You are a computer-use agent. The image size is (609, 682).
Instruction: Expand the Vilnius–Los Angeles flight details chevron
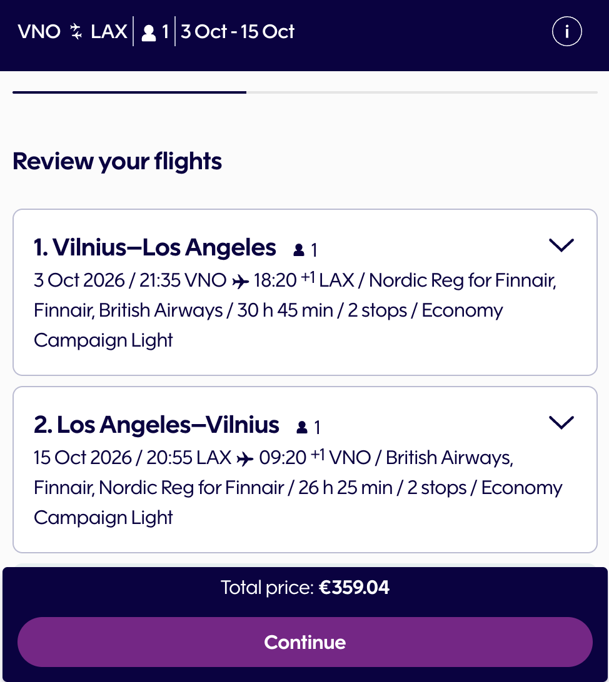pos(561,245)
